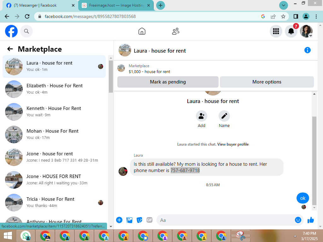Share this page icon
Screen dimensions: 323x242
click(x=273, y=16)
